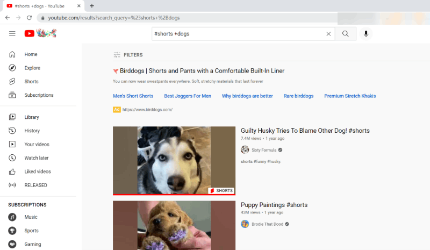Reload the current page

coord(30,18)
